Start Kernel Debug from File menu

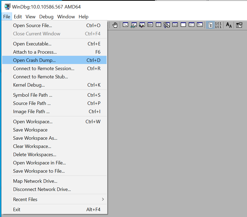coord(54,85)
